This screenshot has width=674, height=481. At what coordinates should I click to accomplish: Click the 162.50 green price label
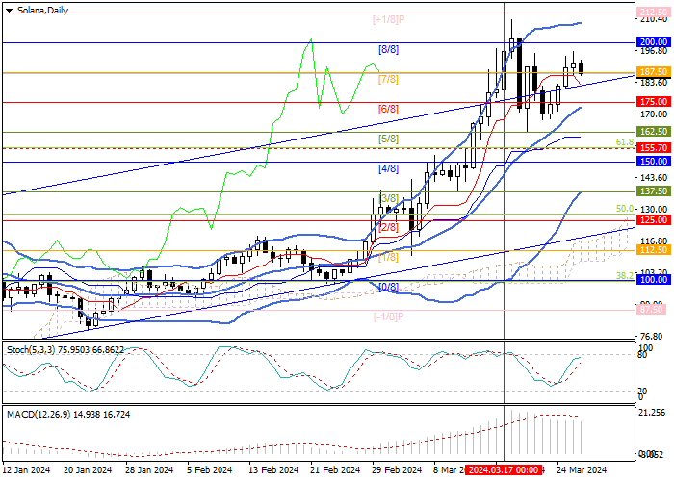click(654, 132)
